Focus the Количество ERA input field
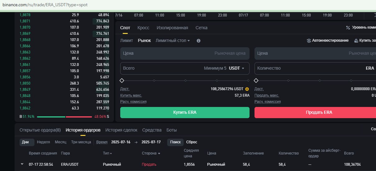This screenshot has width=376, height=171. coord(315,68)
